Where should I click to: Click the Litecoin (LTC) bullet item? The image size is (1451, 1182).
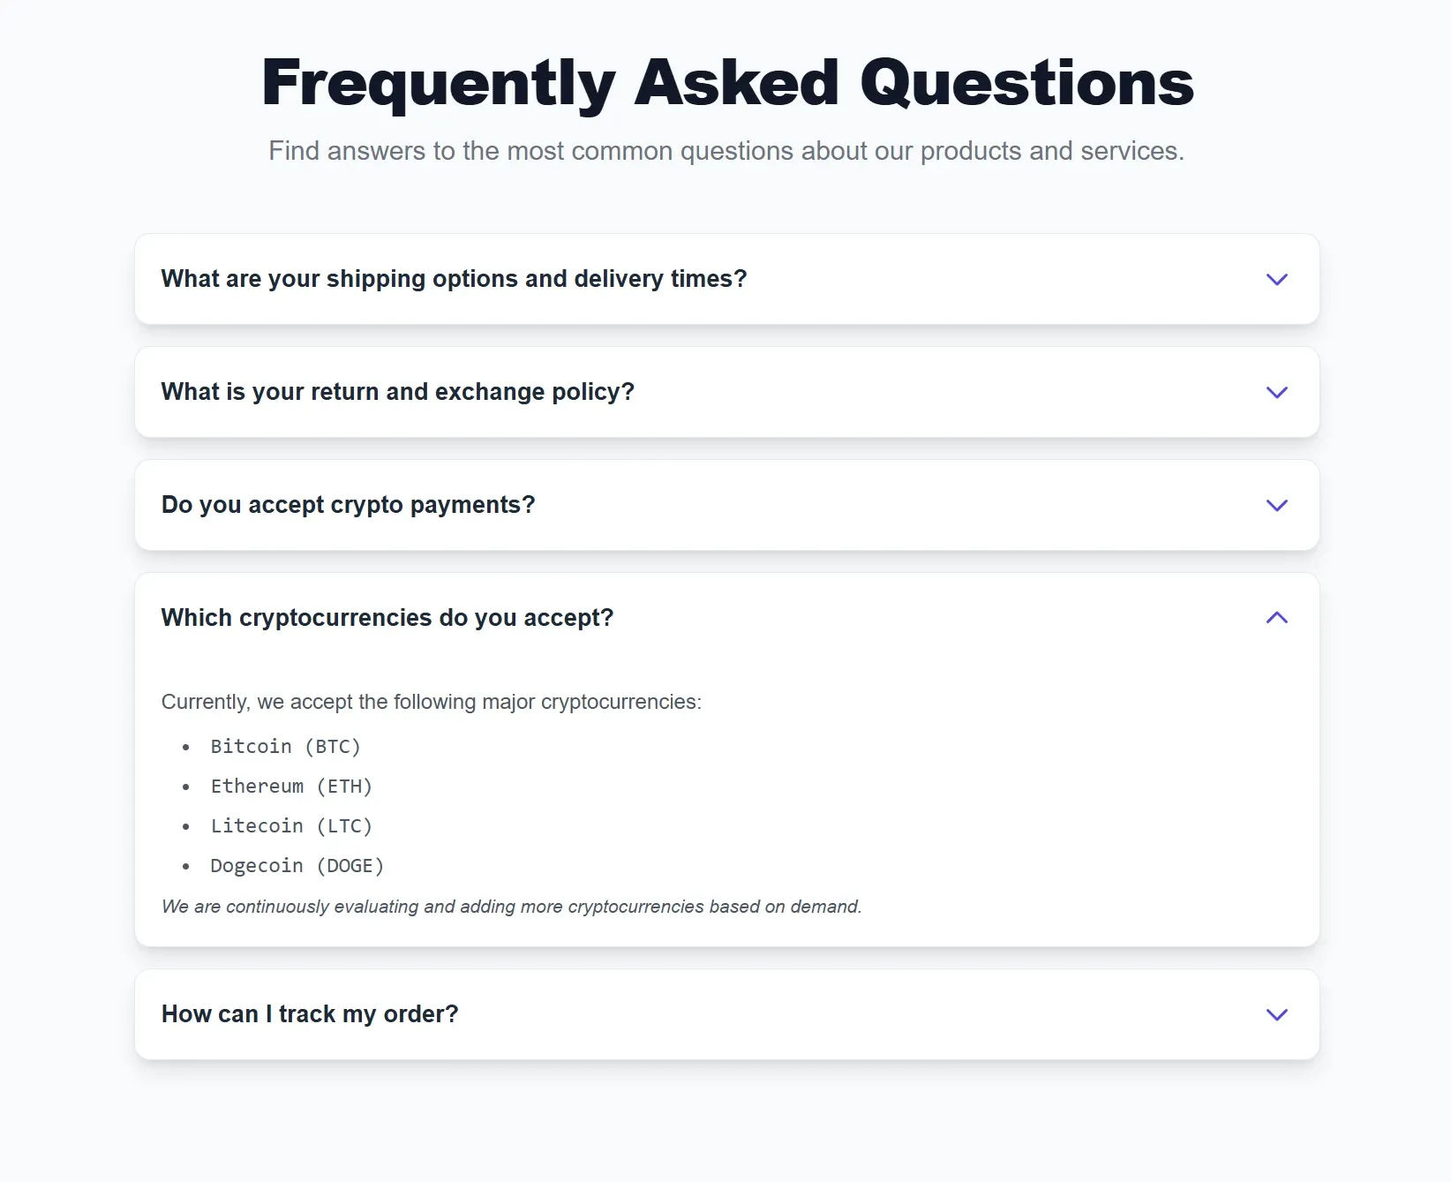291,825
